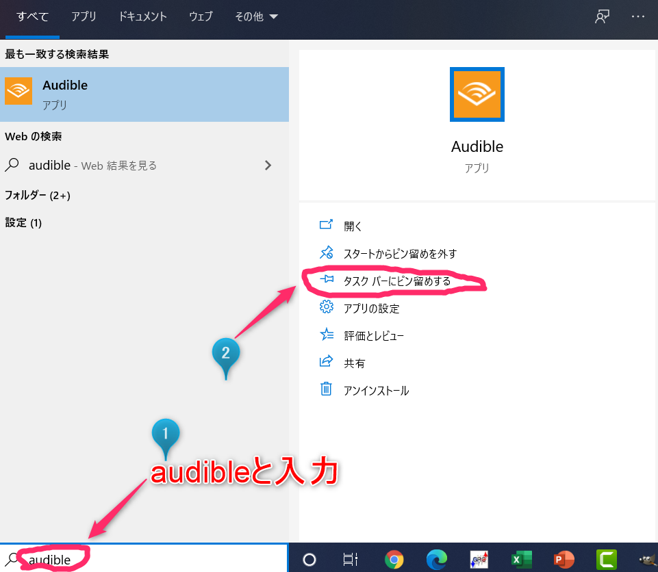Click the 最も一致する検索結果 heading
Screen dimensions: 658x572
tap(57, 54)
